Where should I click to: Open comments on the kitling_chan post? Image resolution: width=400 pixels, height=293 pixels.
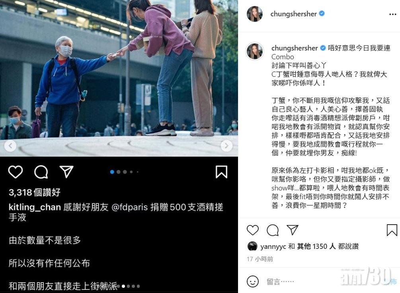[x=41, y=172]
